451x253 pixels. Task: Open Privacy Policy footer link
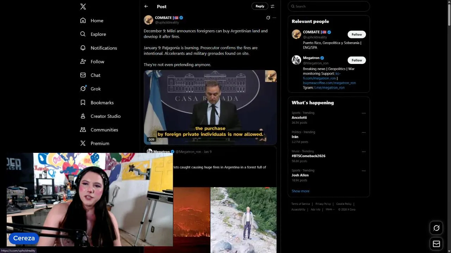coord(323,204)
